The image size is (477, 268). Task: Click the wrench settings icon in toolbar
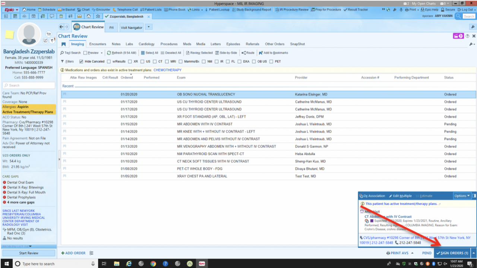pyautogui.click(x=395, y=10)
